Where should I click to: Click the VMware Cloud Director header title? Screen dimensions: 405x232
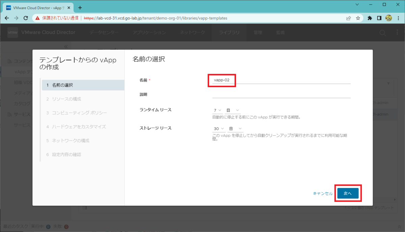[x=48, y=32]
